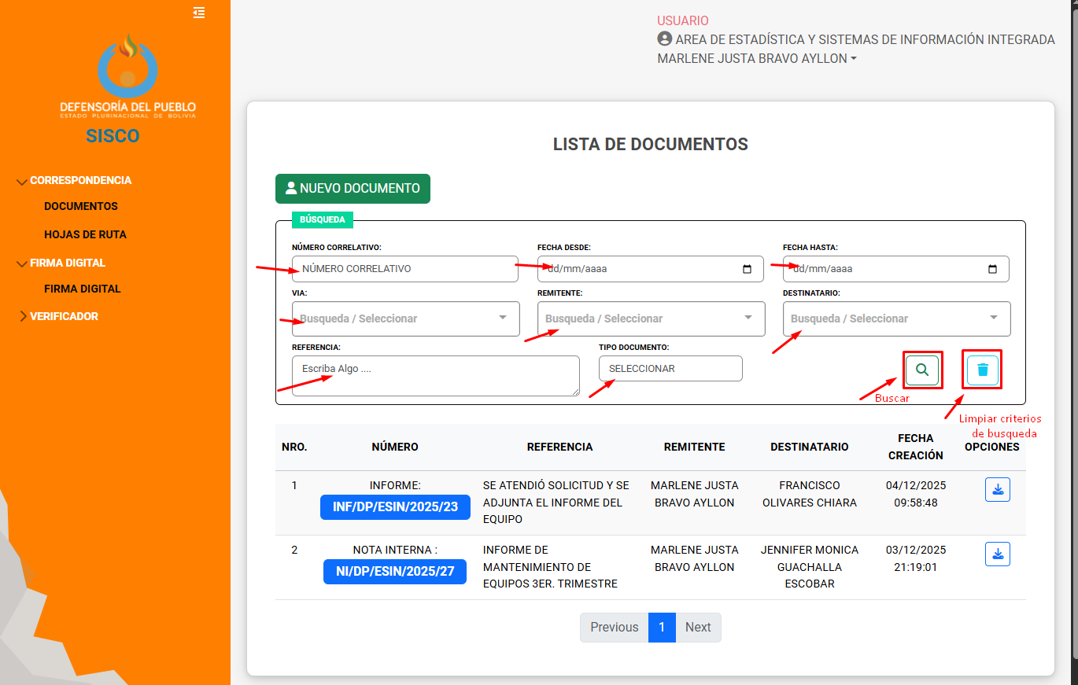The height and width of the screenshot is (685, 1078).
Task: Open Firma Digital submenu item
Action: tap(83, 289)
